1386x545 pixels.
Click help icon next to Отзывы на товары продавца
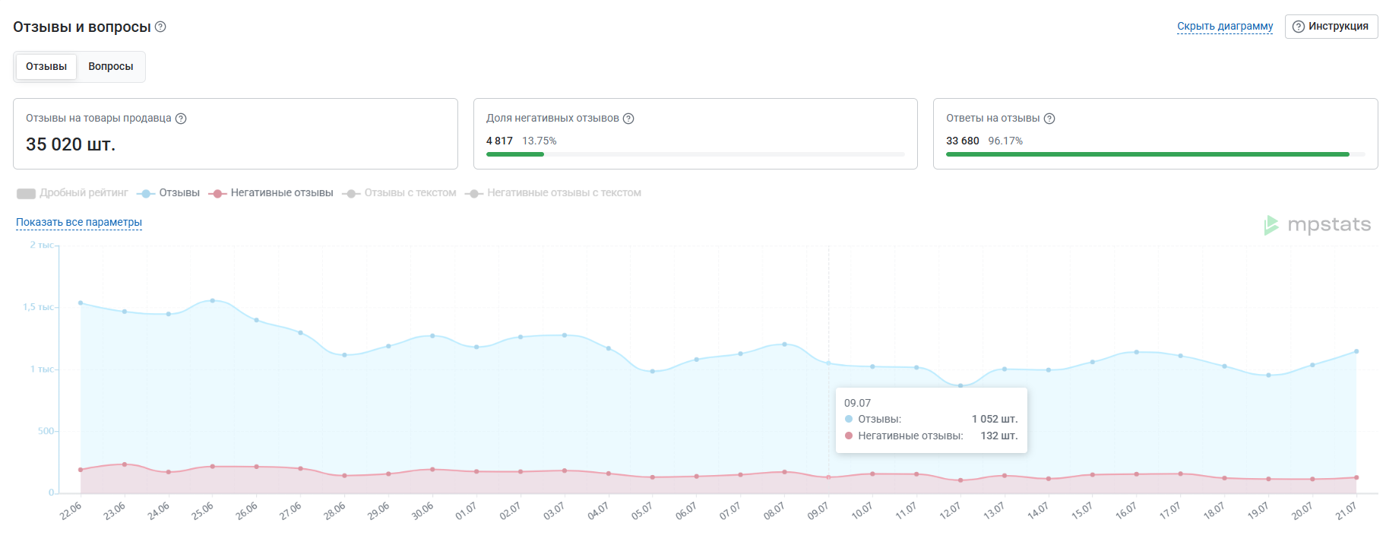pos(181,119)
